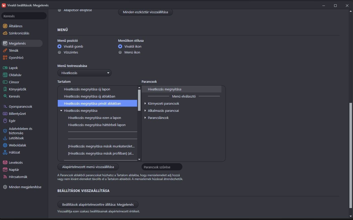353x220 pixels.
Task: Expand Környezeti parancsok in Parancsok
Action: click(x=145, y=103)
